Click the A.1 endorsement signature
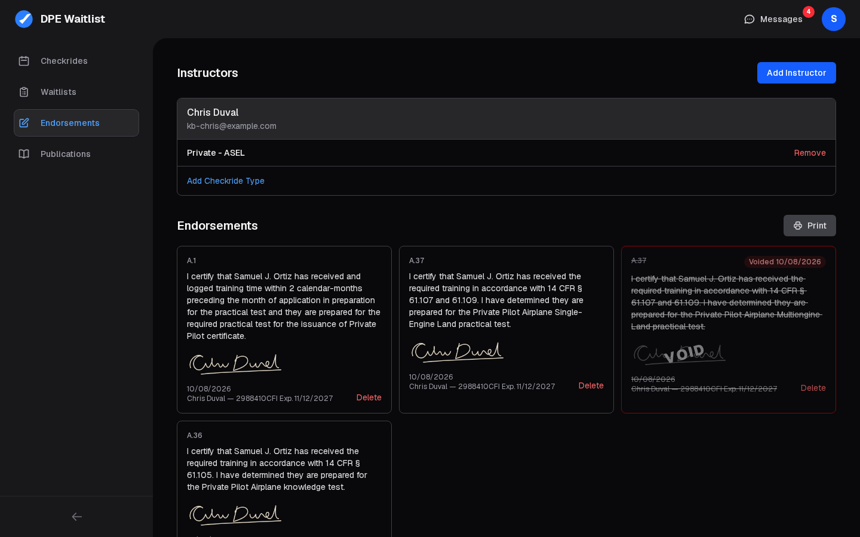The width and height of the screenshot is (860, 537). click(235, 363)
